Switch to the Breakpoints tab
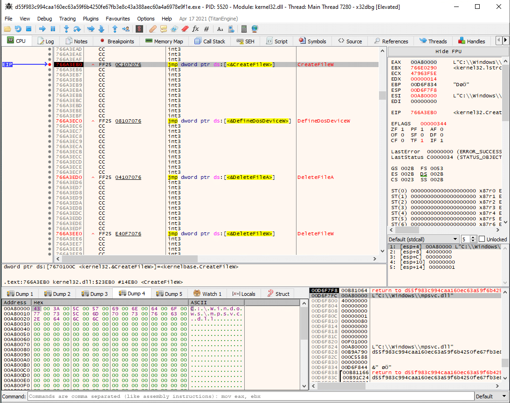This screenshot has width=510, height=403. (117, 41)
